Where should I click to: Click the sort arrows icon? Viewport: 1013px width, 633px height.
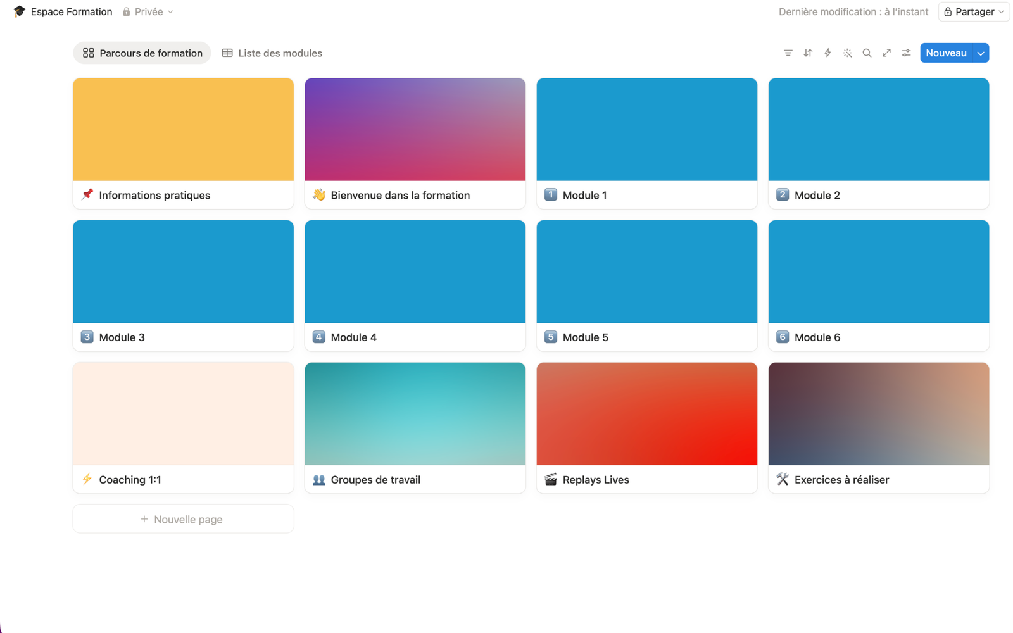(x=808, y=53)
